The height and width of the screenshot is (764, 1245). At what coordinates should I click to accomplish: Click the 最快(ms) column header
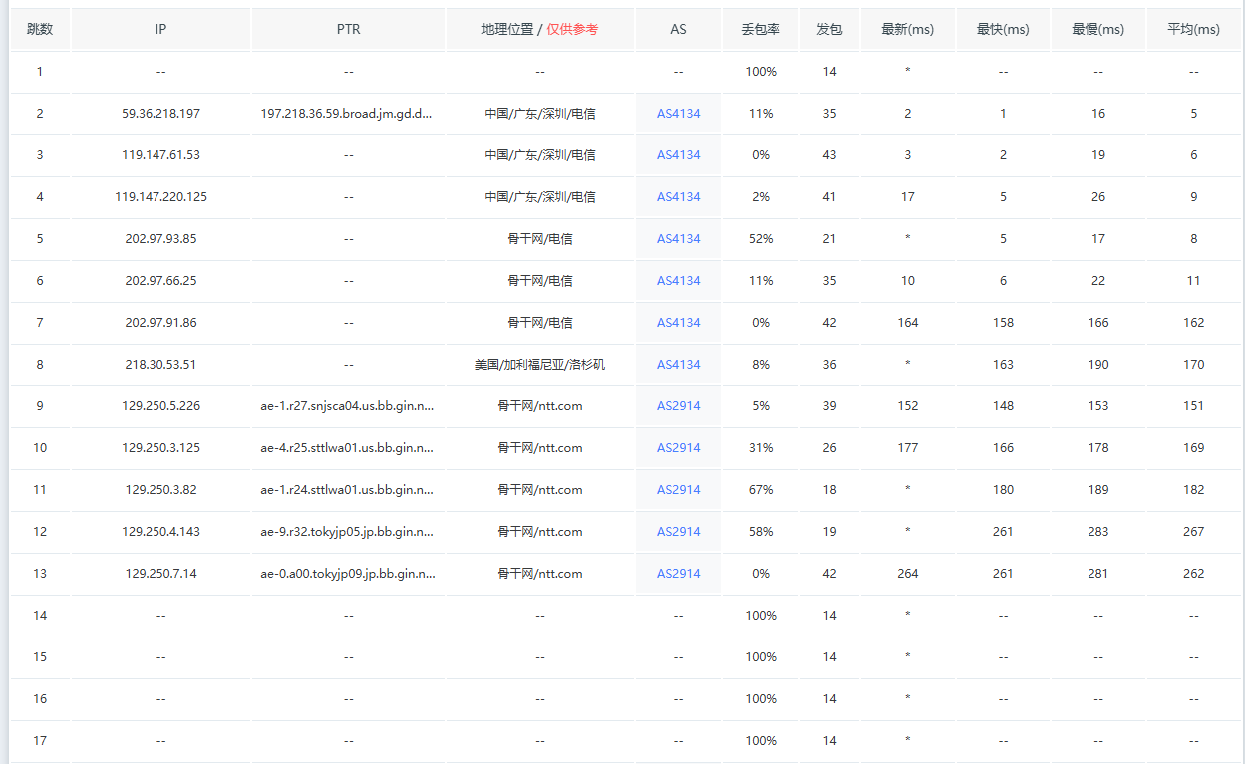[x=1003, y=30]
